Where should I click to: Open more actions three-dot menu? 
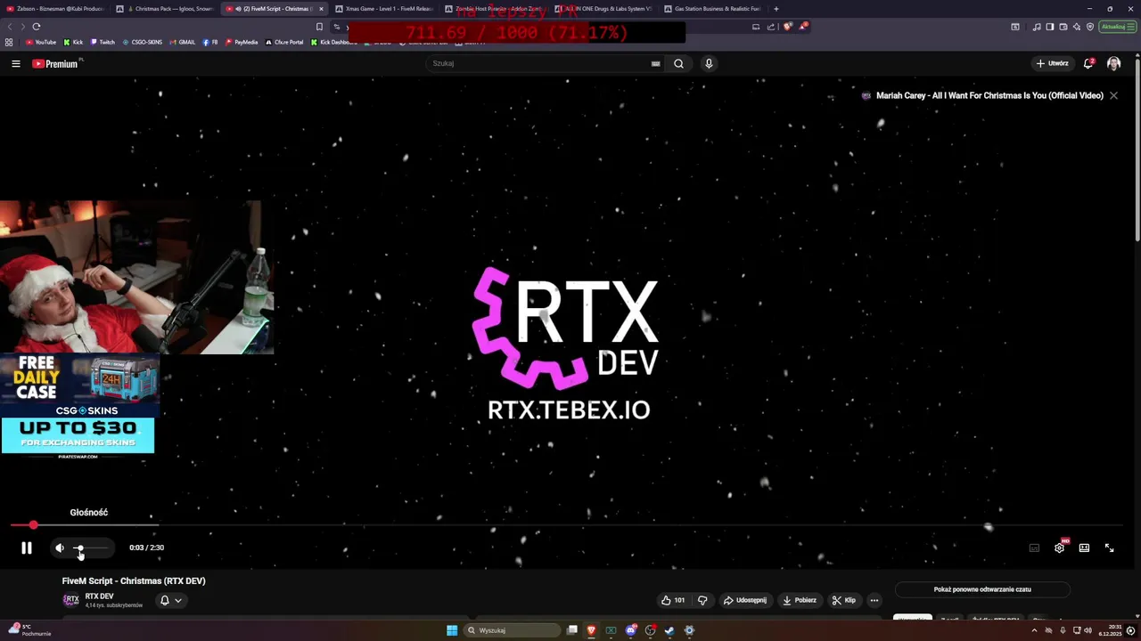point(874,600)
